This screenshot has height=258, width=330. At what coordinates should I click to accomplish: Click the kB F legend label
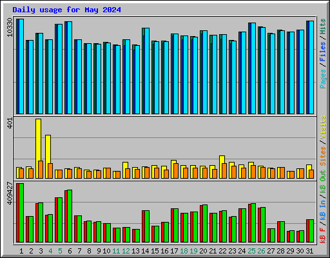322,235
